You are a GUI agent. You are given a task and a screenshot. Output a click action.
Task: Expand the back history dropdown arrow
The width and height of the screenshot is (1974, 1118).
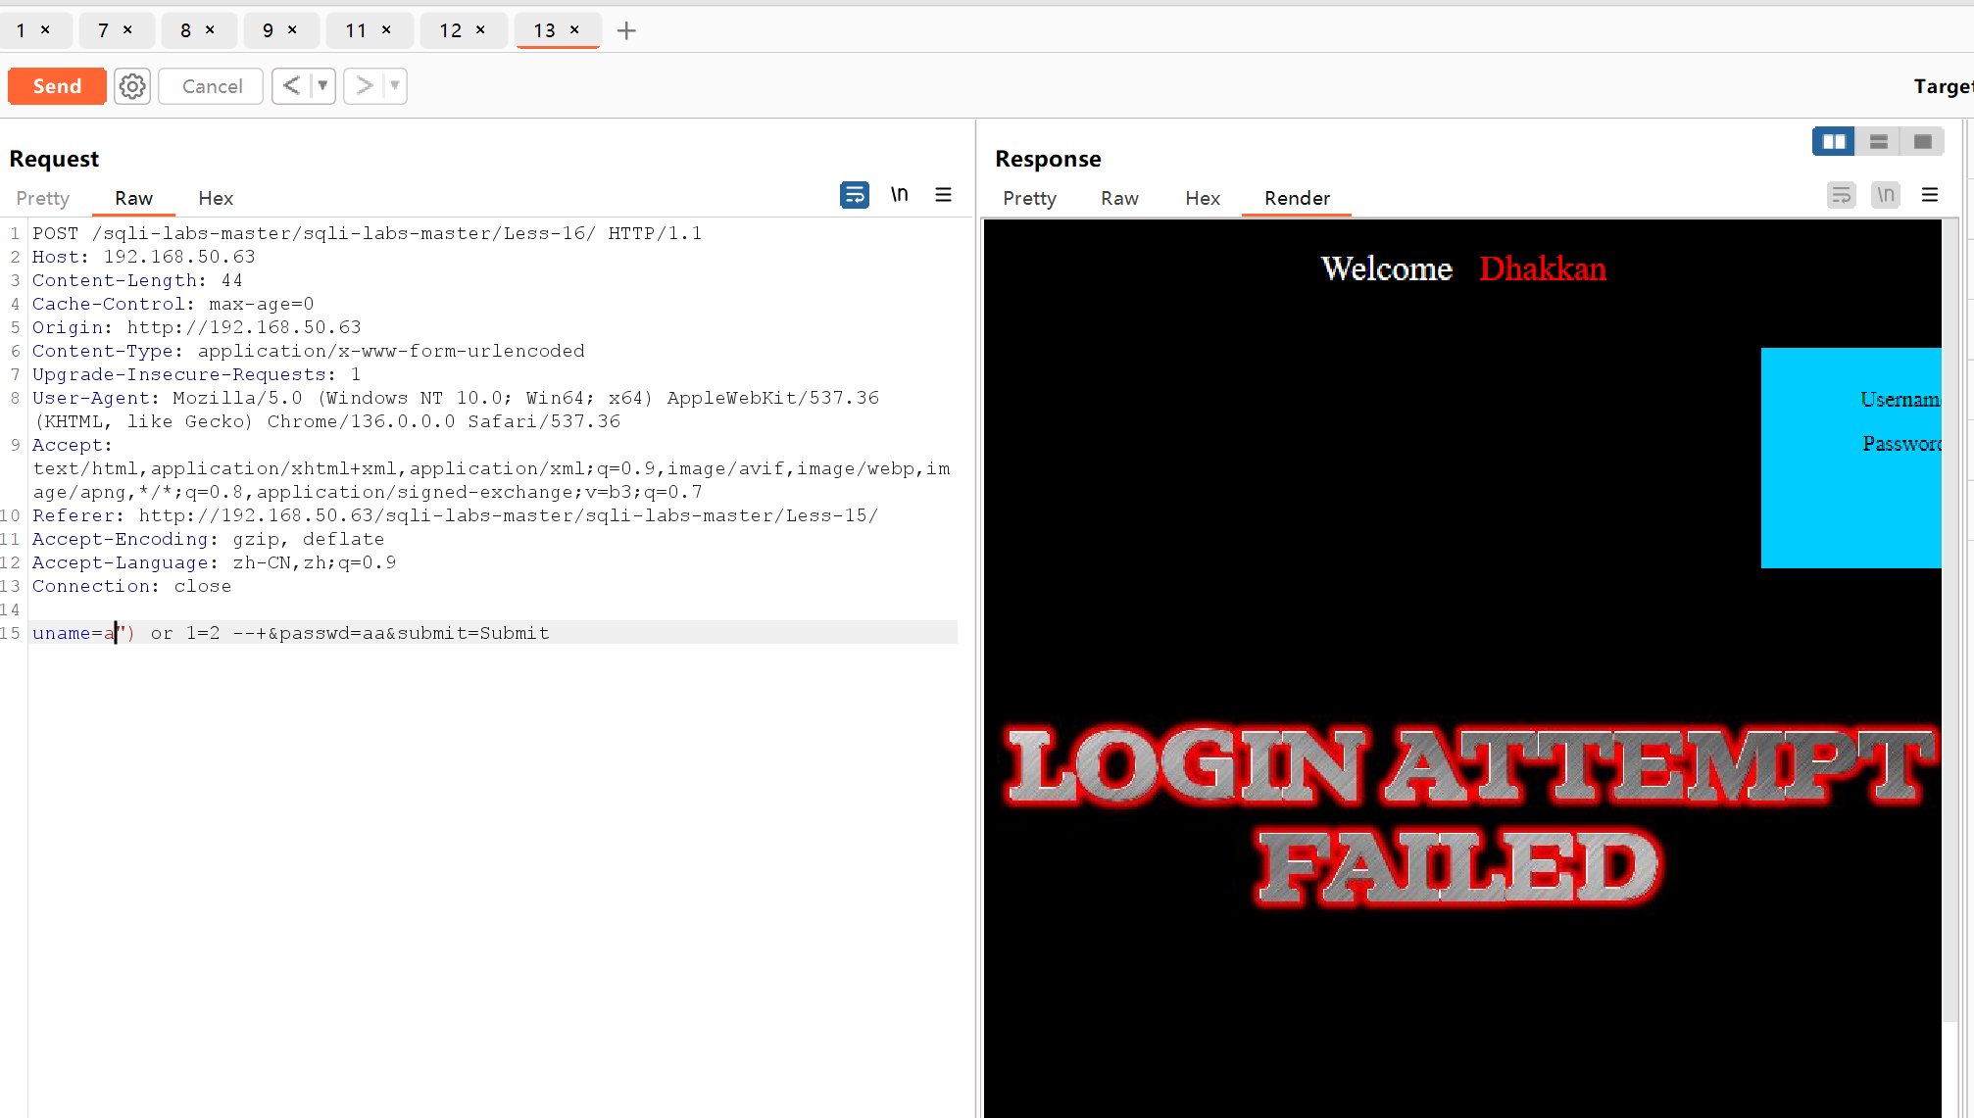[x=322, y=86]
